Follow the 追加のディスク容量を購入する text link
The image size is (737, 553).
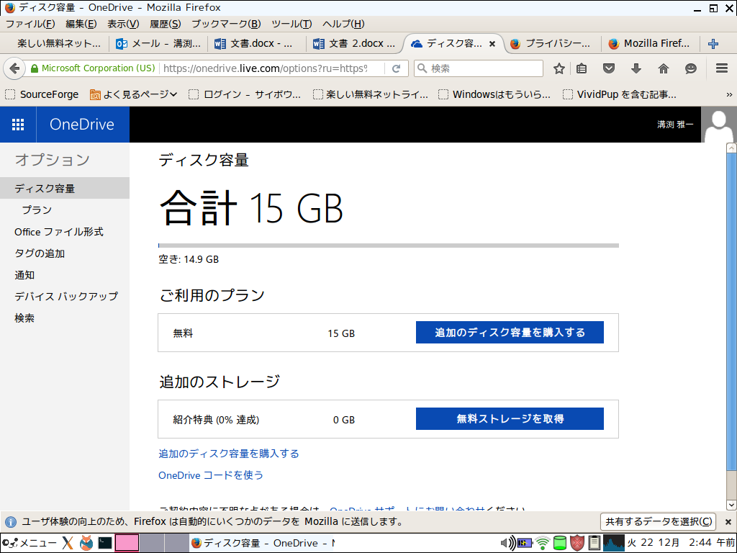click(x=228, y=454)
